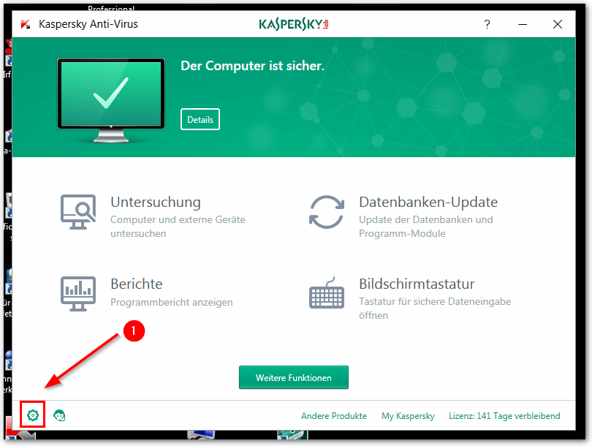The height and width of the screenshot is (446, 592).
Task: Click the green checkmark monitor status image
Action: 111,100
